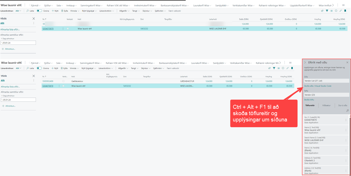Click the search icon in the page inspection panel

347,111
